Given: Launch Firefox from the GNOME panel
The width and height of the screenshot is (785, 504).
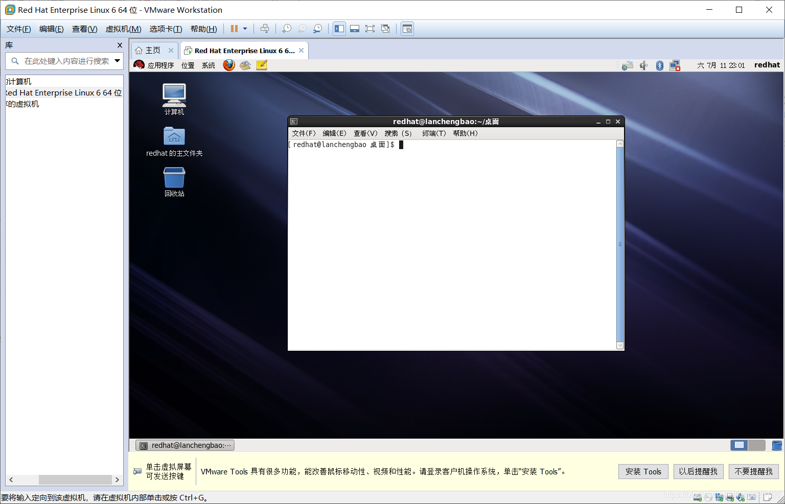Looking at the screenshot, I should 229,65.
